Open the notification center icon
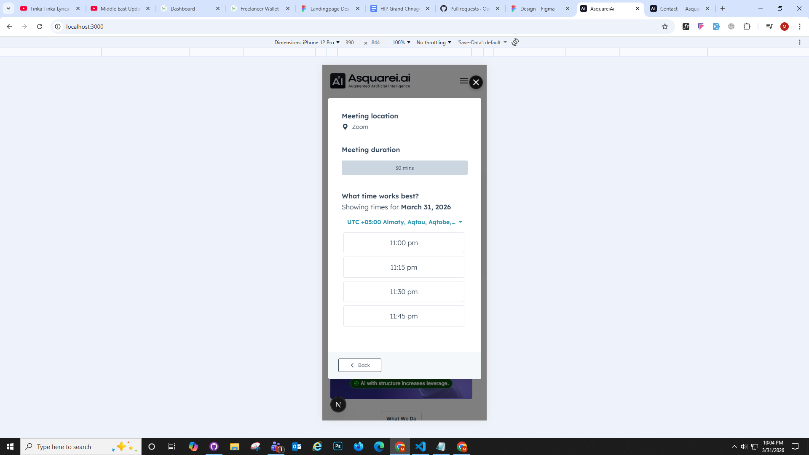 point(795,447)
